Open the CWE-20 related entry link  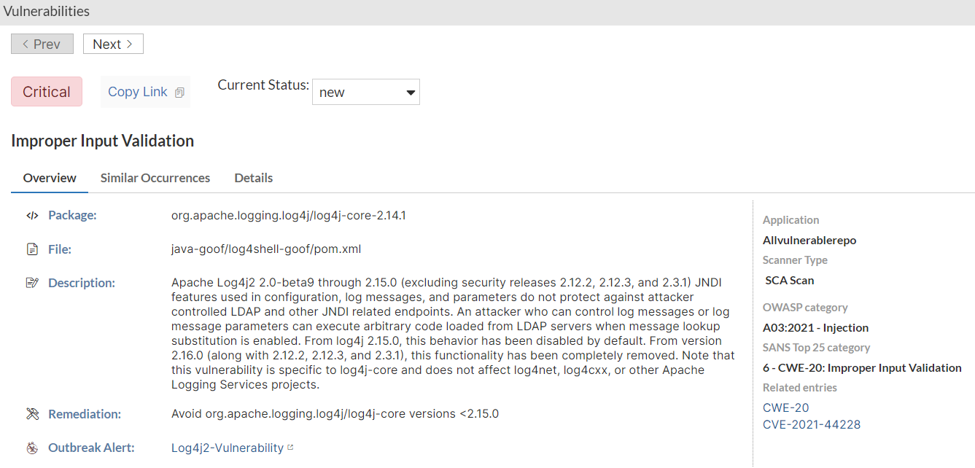tap(785, 407)
